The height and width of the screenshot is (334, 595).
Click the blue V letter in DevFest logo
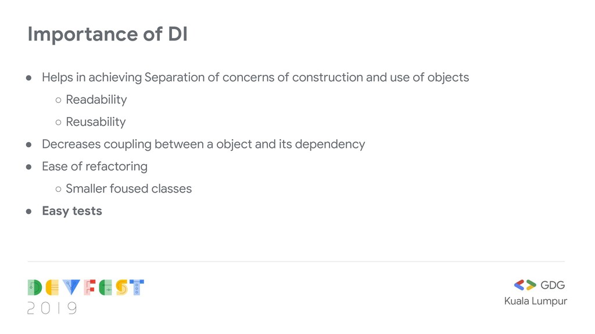coord(71,288)
